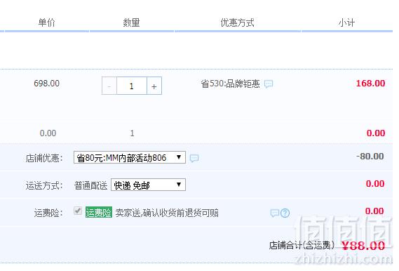The height and width of the screenshot is (271, 399).
Task: Click comment bubble icon in 运费险 row
Action: point(275,213)
